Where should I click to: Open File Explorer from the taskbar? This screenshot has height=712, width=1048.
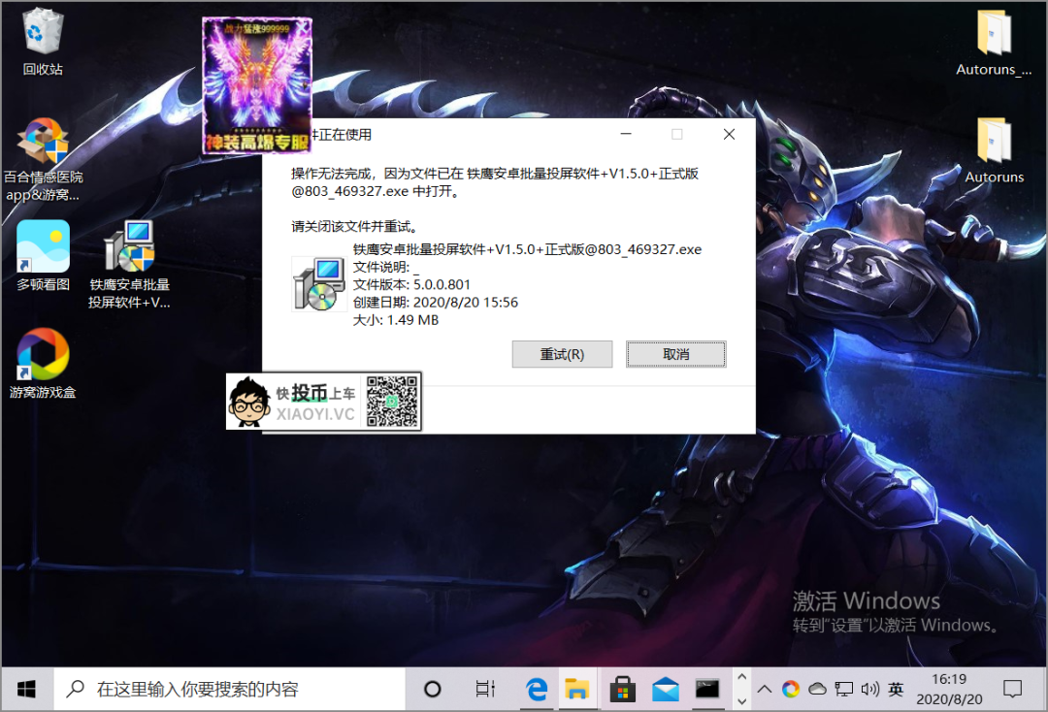tap(579, 689)
